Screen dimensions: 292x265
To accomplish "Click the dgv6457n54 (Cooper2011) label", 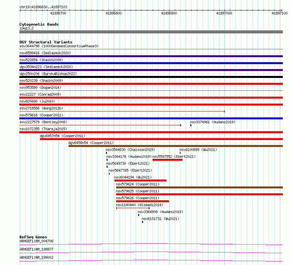I will click(x=62, y=136).
